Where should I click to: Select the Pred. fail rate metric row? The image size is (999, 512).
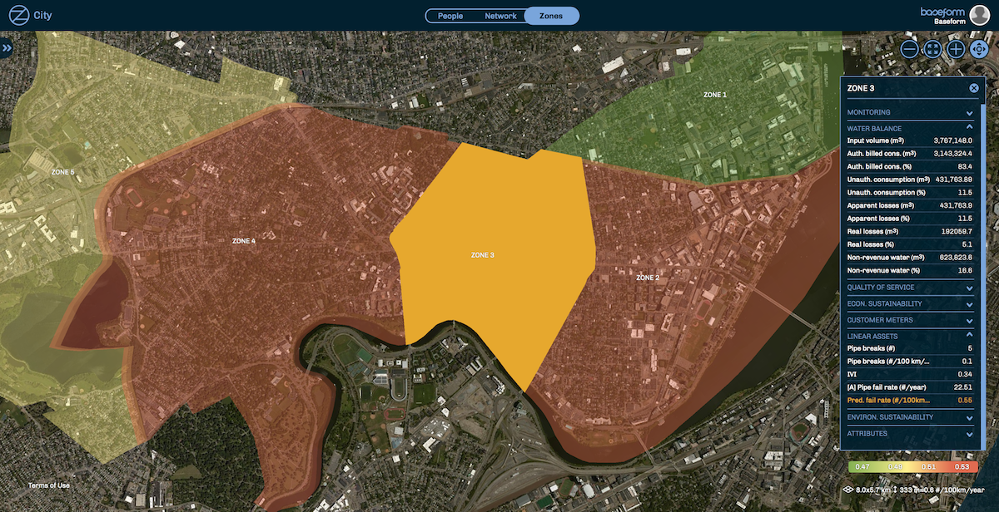tap(909, 401)
